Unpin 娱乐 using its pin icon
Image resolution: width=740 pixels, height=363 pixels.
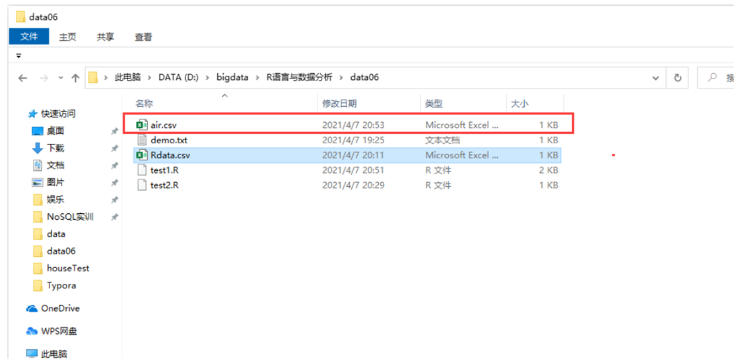pos(114,200)
